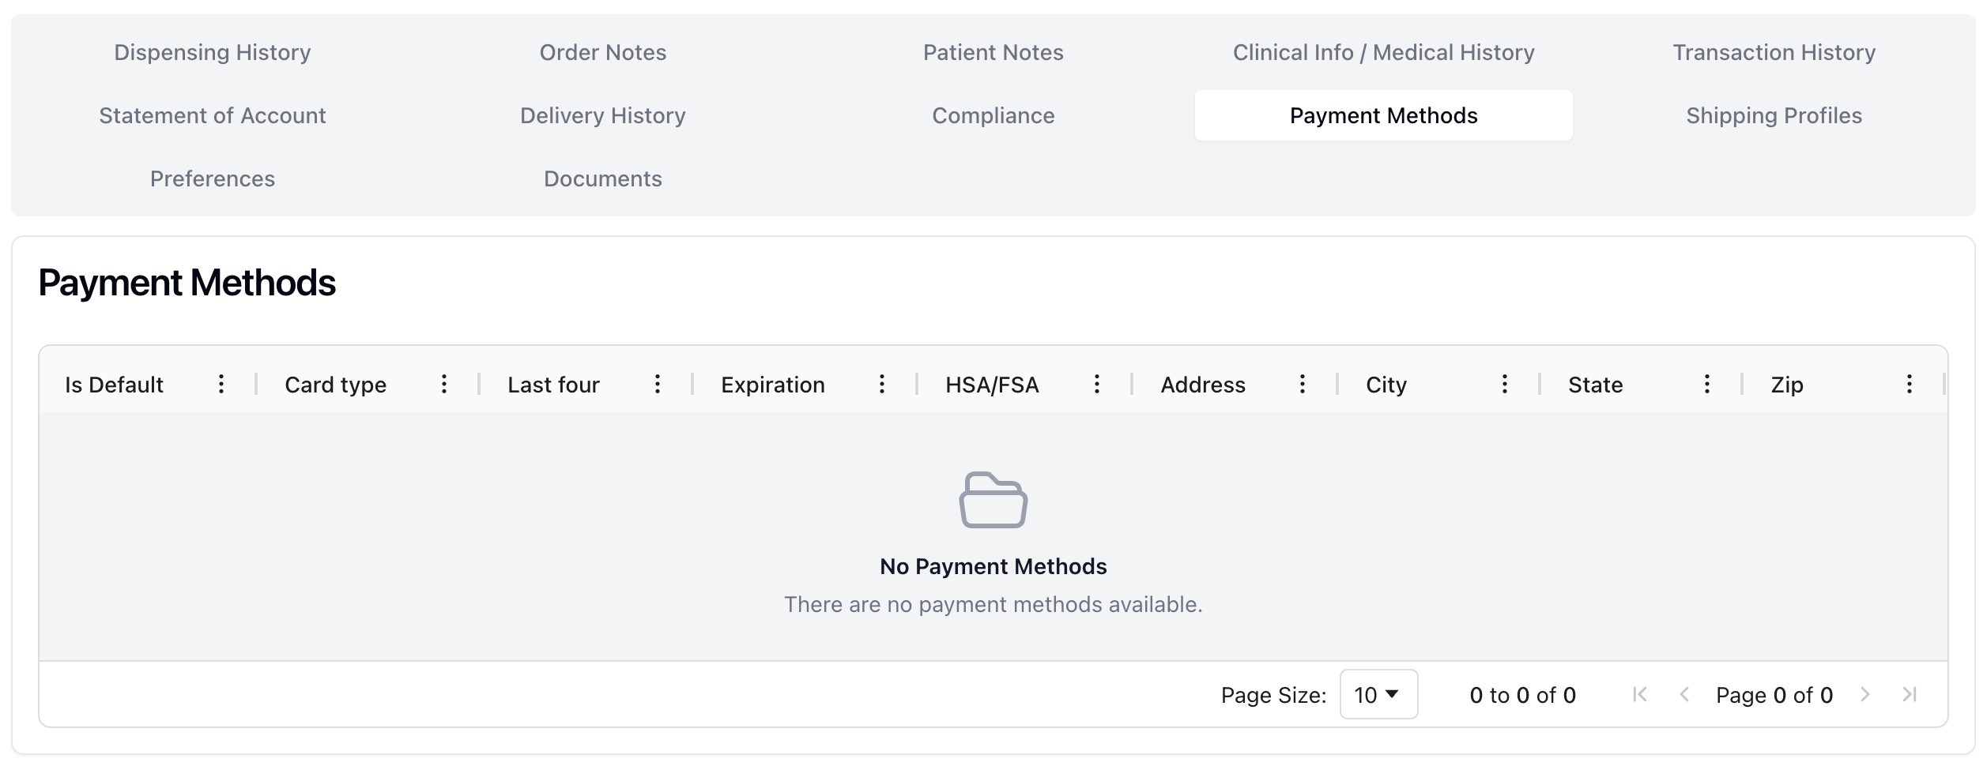The image size is (1987, 766).
Task: Switch to the Dispensing History tab
Action: [x=211, y=52]
